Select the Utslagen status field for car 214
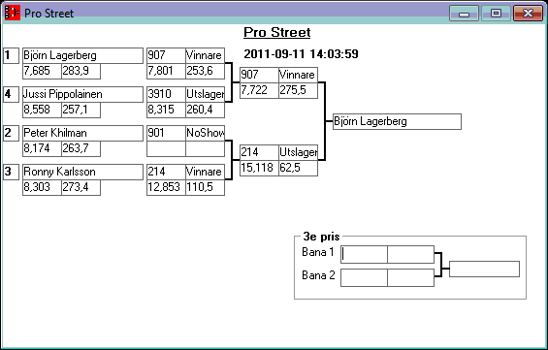The image size is (548, 350). pyautogui.click(x=299, y=152)
